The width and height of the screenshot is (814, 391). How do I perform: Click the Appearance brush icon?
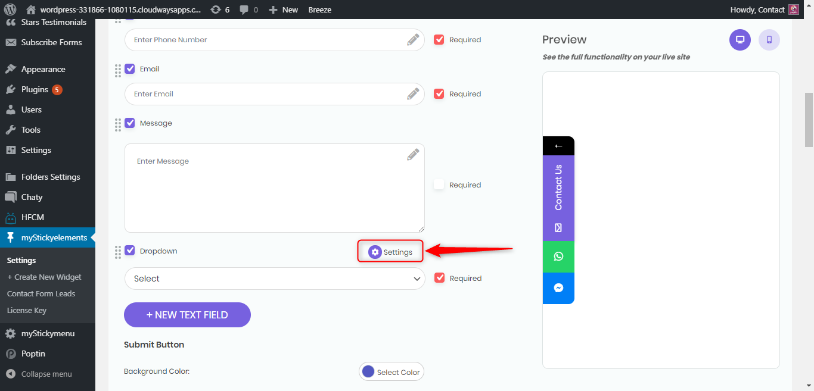[11, 69]
